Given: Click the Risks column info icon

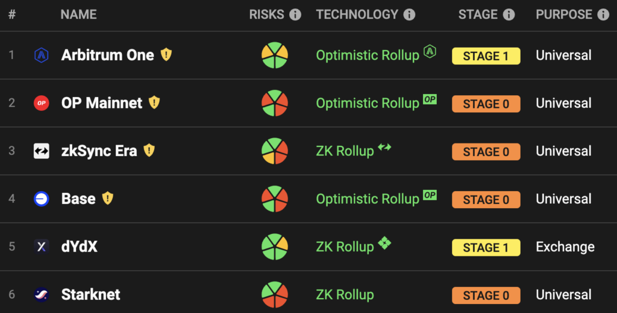Looking at the screenshot, I should (x=295, y=14).
